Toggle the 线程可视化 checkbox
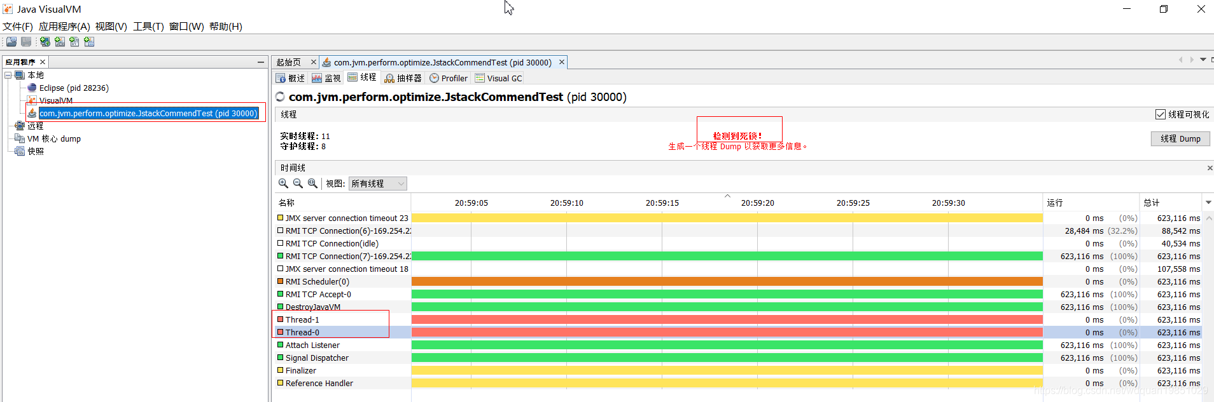 pyautogui.click(x=1161, y=114)
